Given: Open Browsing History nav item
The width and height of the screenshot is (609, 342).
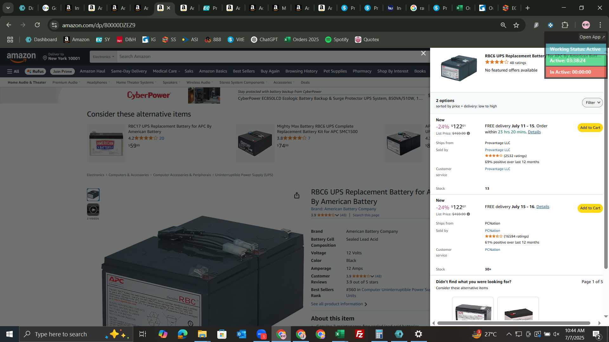Looking at the screenshot, I should tap(301, 71).
